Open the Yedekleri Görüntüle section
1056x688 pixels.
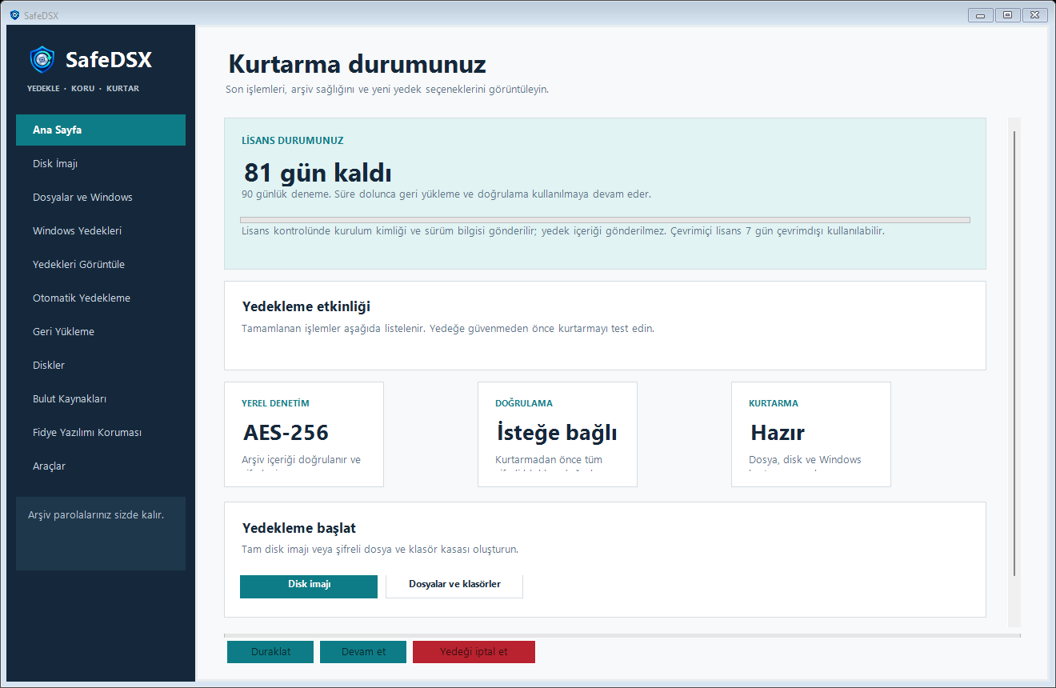(x=101, y=264)
